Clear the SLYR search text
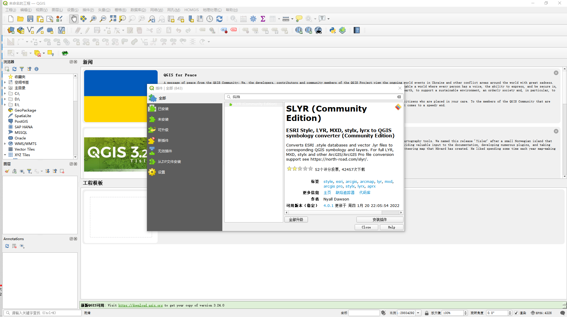 [x=399, y=97]
